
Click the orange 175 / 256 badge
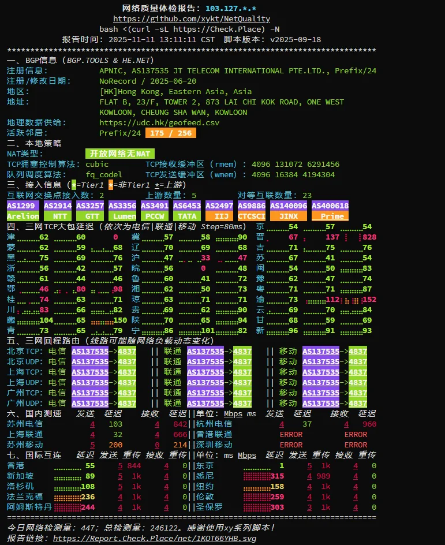171,133
